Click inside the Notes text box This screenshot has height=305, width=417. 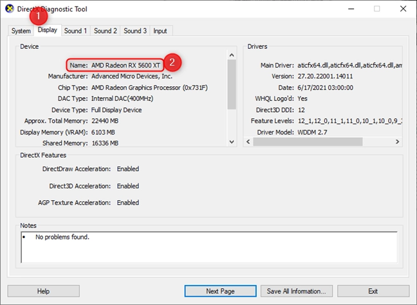tap(209, 247)
